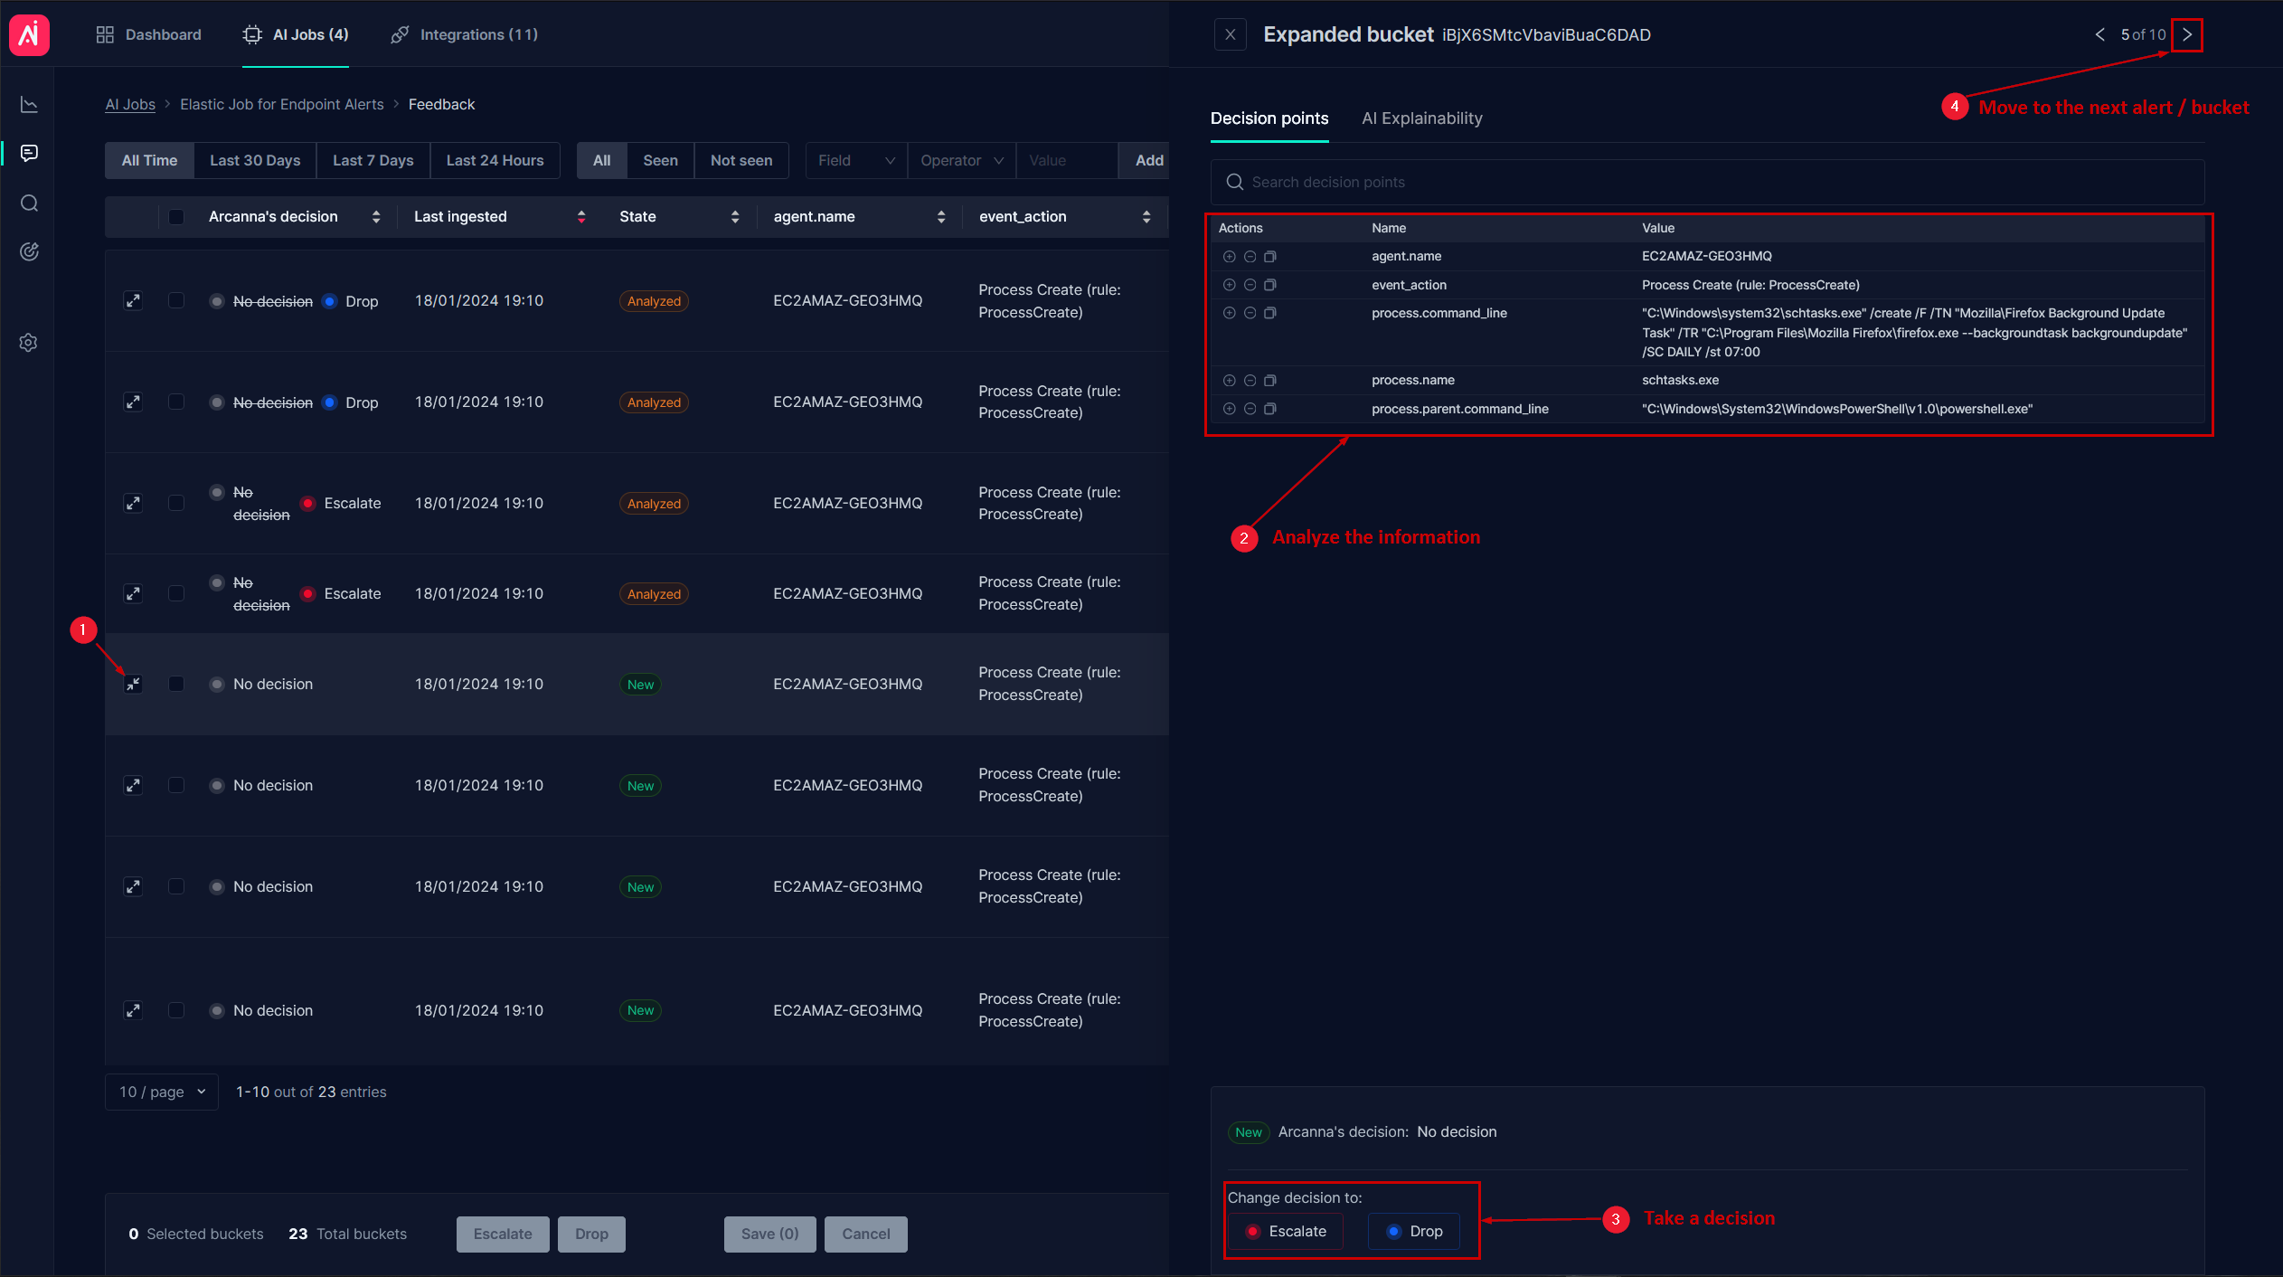Copy the process.name value with its copy icon
The height and width of the screenshot is (1277, 2283).
(1270, 381)
